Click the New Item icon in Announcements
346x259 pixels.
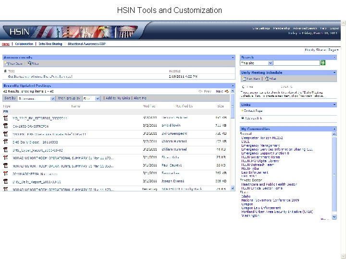pos(6,64)
